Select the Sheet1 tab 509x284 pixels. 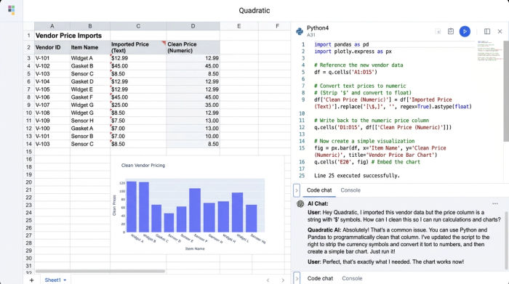52,280
